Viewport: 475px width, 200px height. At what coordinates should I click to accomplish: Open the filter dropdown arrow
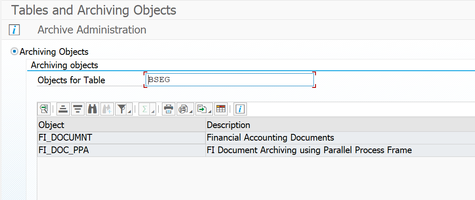coord(129,111)
